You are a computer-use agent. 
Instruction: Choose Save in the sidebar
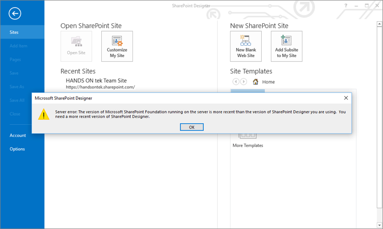pos(14,73)
